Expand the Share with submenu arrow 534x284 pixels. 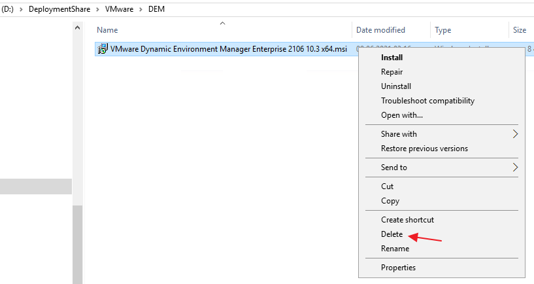click(515, 134)
